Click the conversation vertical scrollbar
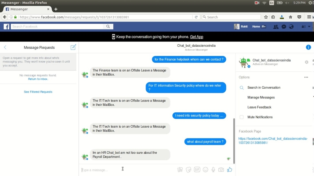Screen dimensions: 314x176 click(234, 141)
